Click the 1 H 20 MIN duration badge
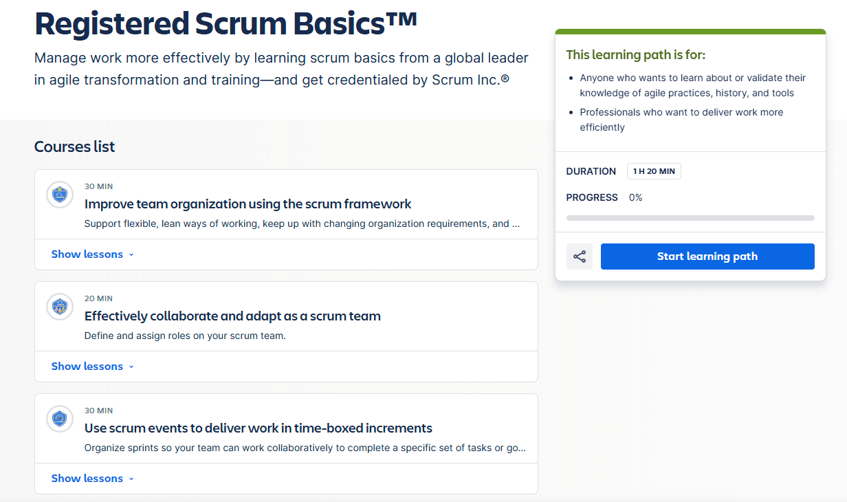Viewport: 847px width, 502px height. click(x=654, y=171)
